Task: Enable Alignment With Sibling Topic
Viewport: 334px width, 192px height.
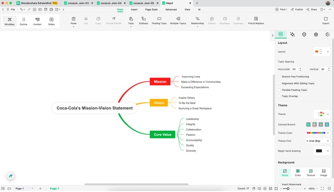Action: coord(279,83)
